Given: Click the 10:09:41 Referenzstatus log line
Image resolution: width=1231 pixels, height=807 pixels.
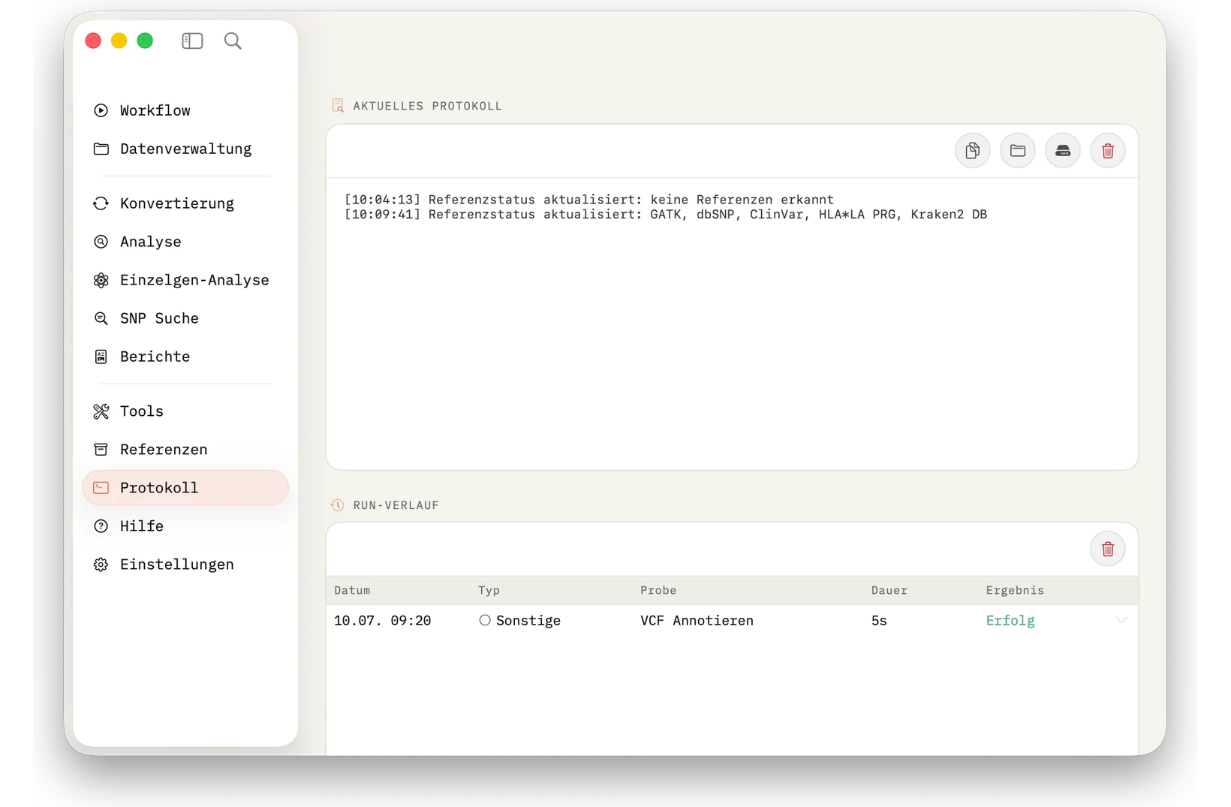Looking at the screenshot, I should point(665,215).
